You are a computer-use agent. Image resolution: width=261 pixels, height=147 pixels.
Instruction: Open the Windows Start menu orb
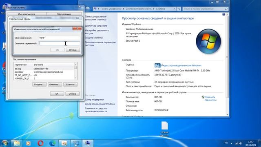coord(4,143)
